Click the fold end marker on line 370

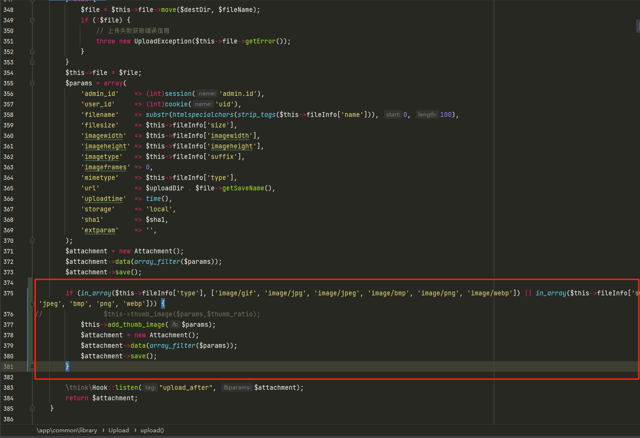32,240
